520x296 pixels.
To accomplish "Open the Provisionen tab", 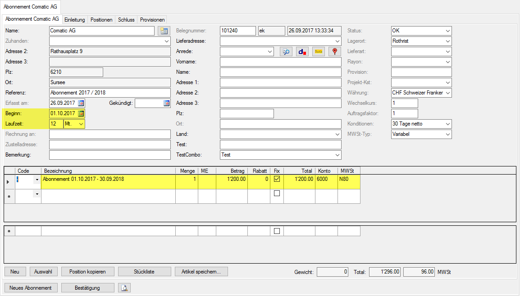I will tap(152, 20).
